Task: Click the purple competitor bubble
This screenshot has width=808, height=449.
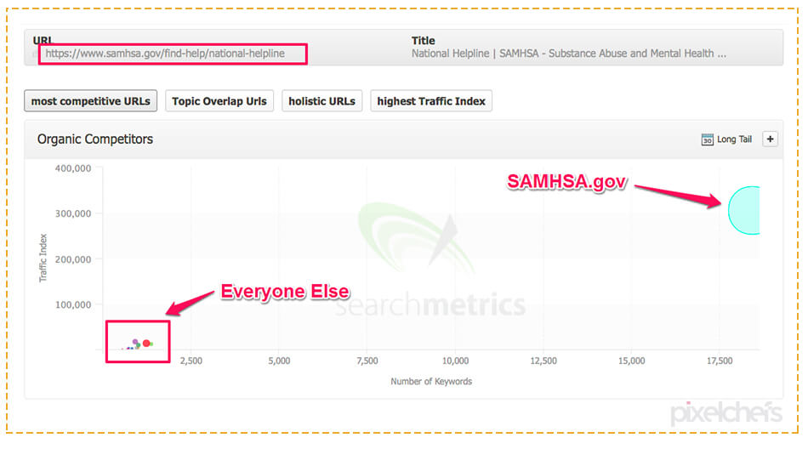Action: (135, 342)
